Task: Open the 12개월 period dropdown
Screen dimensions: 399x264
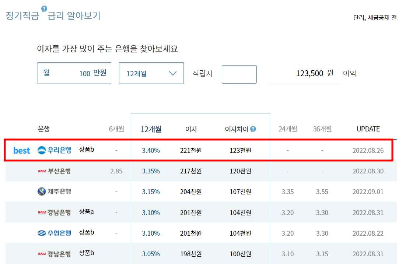Action: point(151,73)
